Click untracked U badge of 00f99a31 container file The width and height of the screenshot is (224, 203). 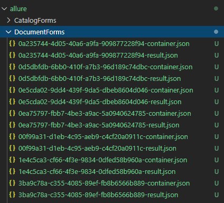click(x=217, y=137)
